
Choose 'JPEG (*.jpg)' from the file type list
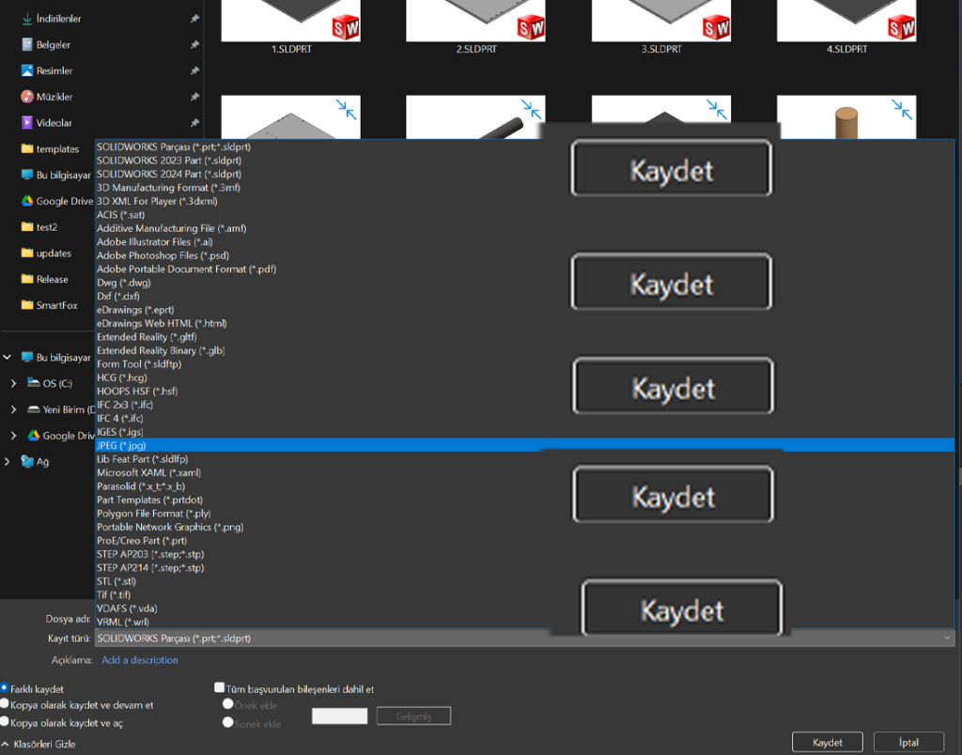pos(121,445)
